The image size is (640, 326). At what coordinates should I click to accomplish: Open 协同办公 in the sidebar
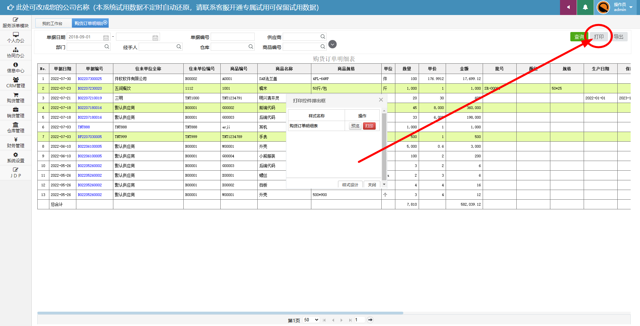[x=16, y=53]
